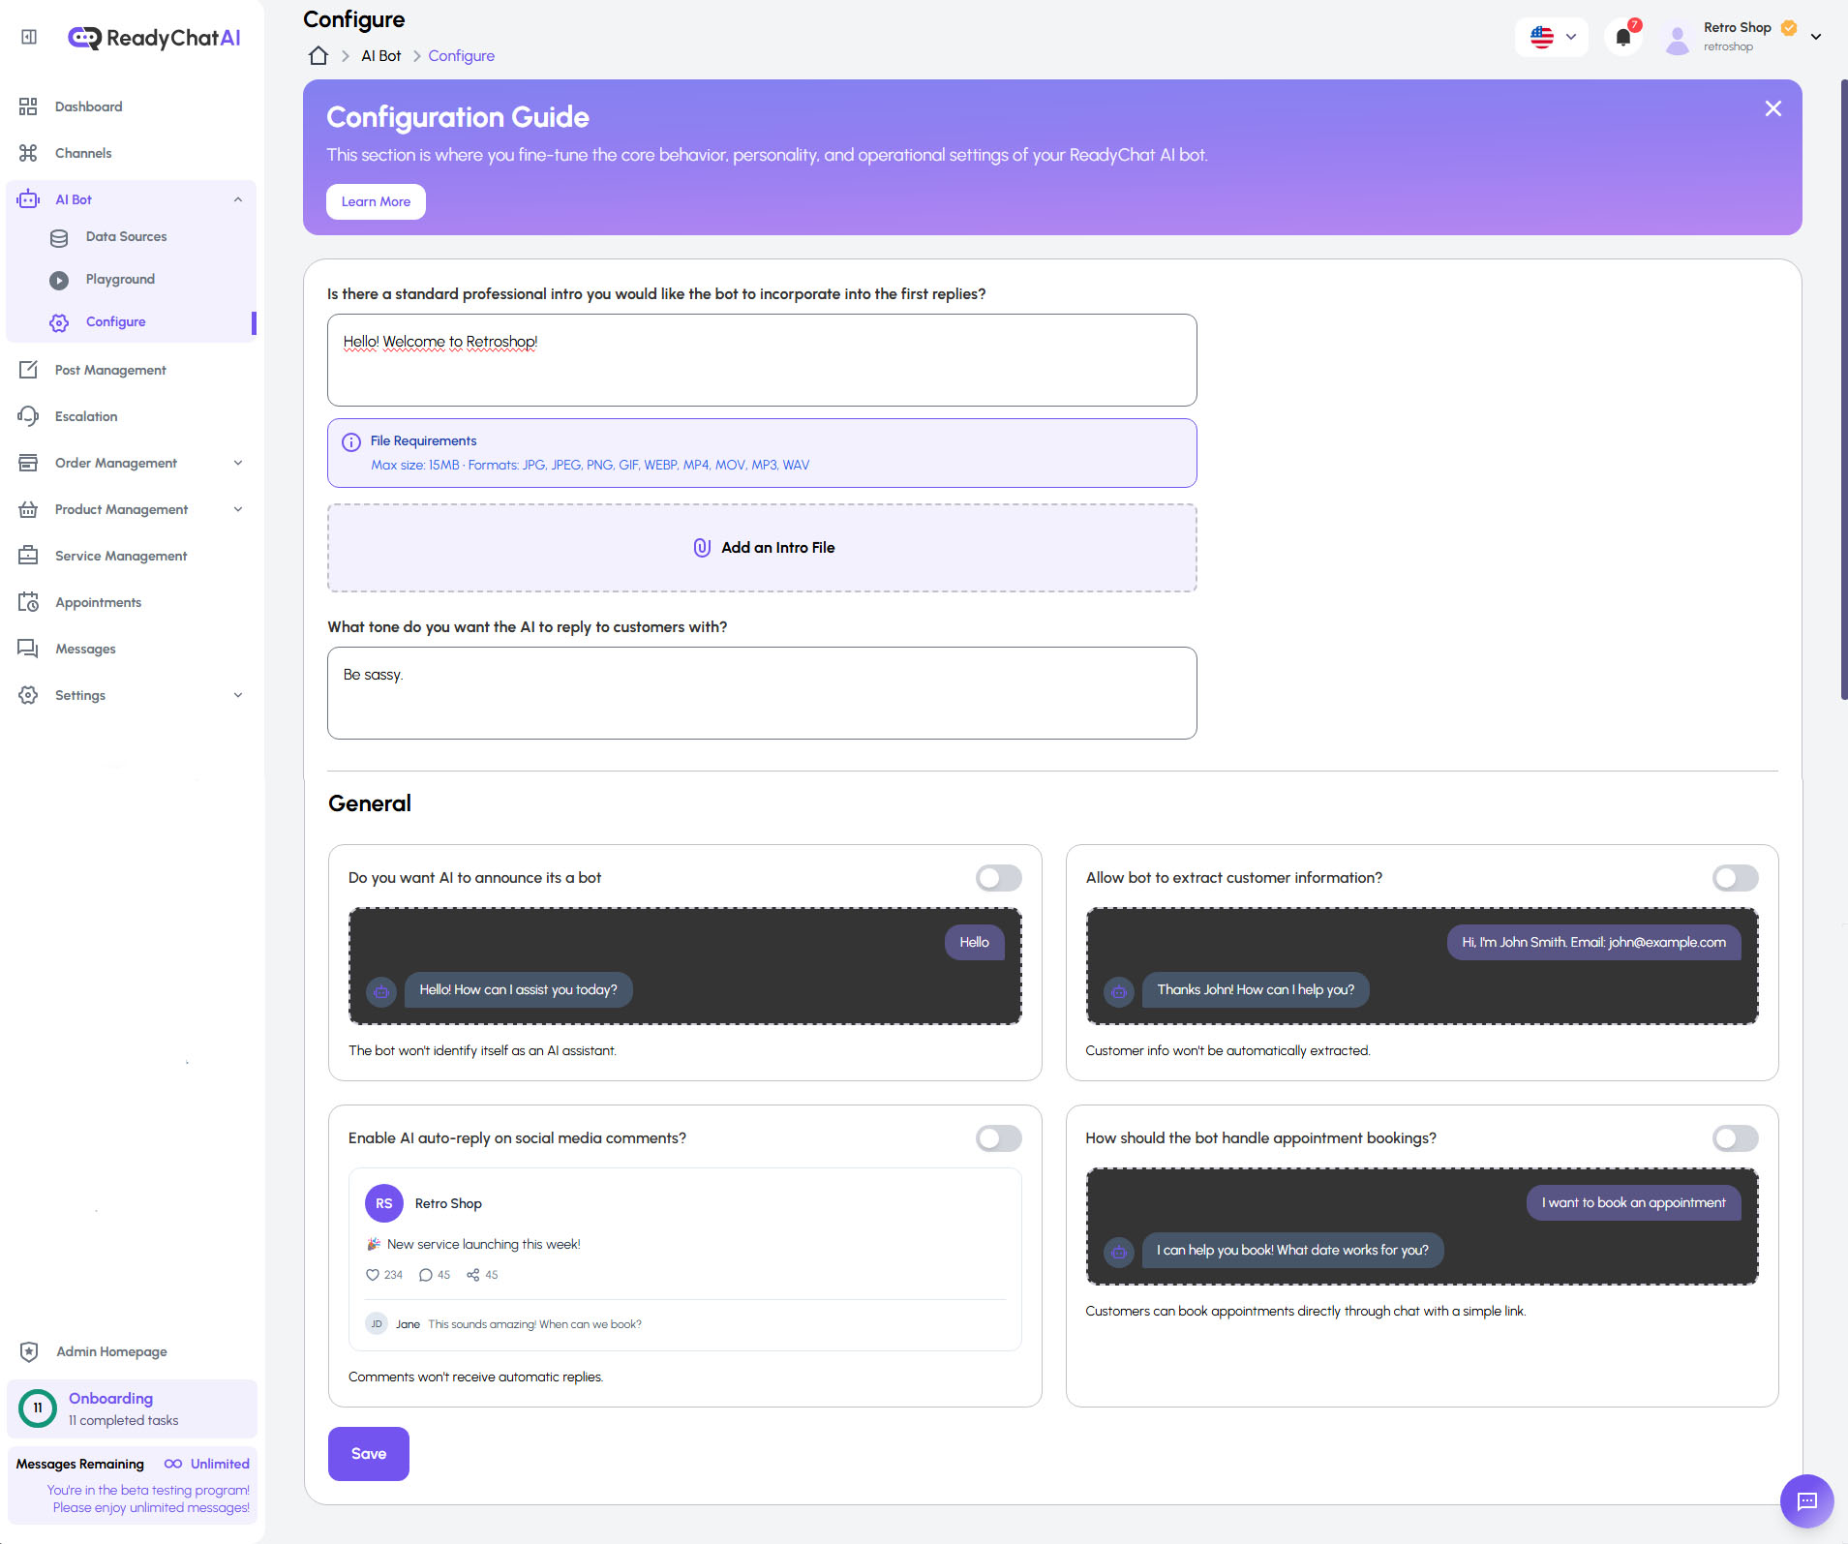This screenshot has width=1848, height=1544.
Task: Click the Add an Intro File area
Action: (x=763, y=547)
